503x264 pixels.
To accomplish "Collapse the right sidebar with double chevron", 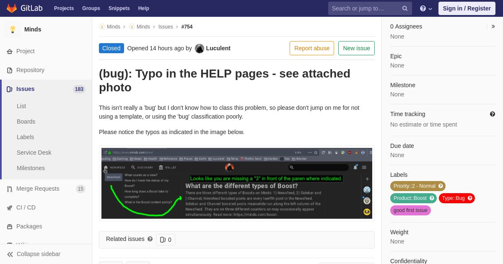I will (x=493, y=26).
